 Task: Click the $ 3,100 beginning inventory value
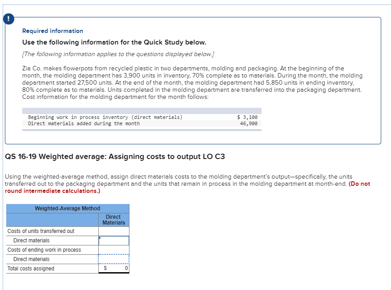point(247,117)
